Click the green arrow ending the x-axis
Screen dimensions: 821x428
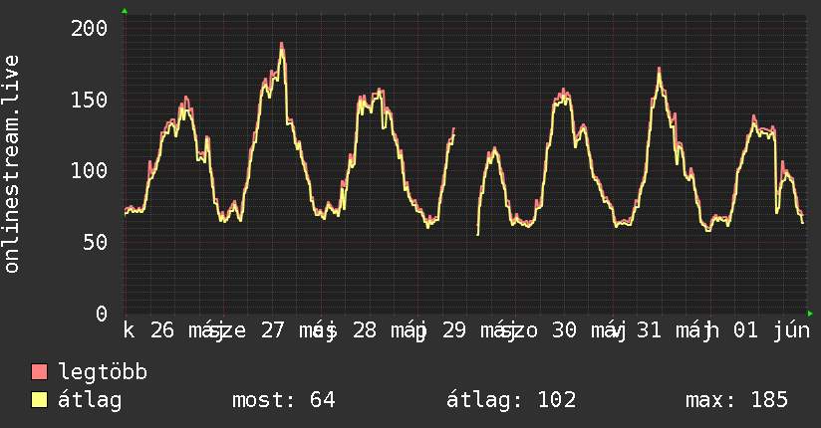pos(810,314)
